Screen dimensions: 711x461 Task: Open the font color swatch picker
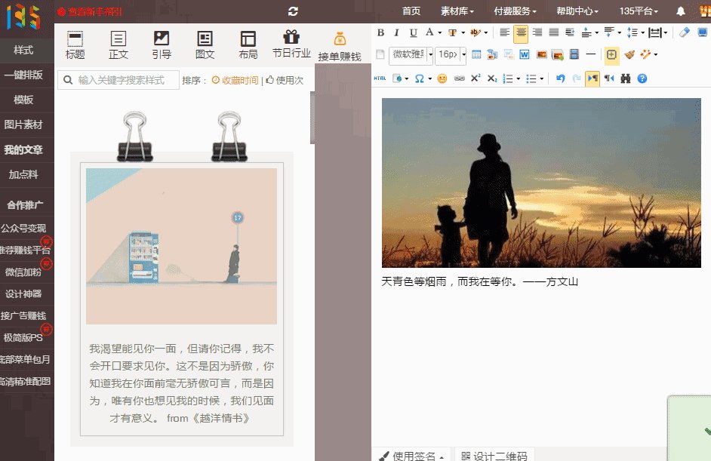[429, 32]
